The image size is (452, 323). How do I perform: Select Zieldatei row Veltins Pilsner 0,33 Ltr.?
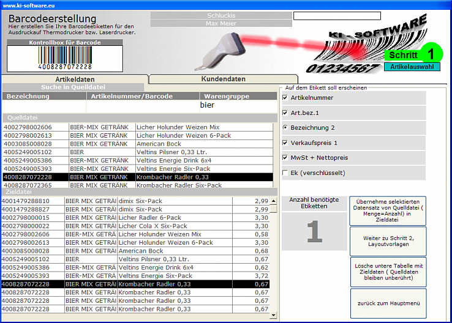[x=135, y=259]
